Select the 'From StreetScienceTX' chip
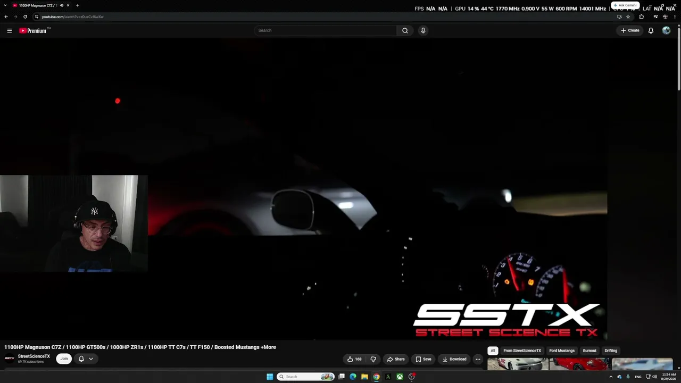The width and height of the screenshot is (681, 383). pos(522,351)
